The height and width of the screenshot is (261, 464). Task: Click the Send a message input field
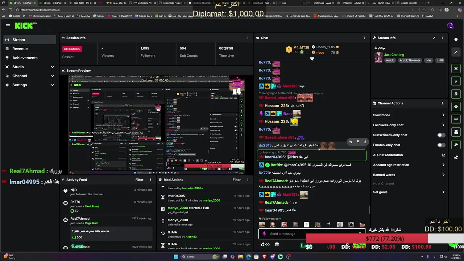[312, 234]
